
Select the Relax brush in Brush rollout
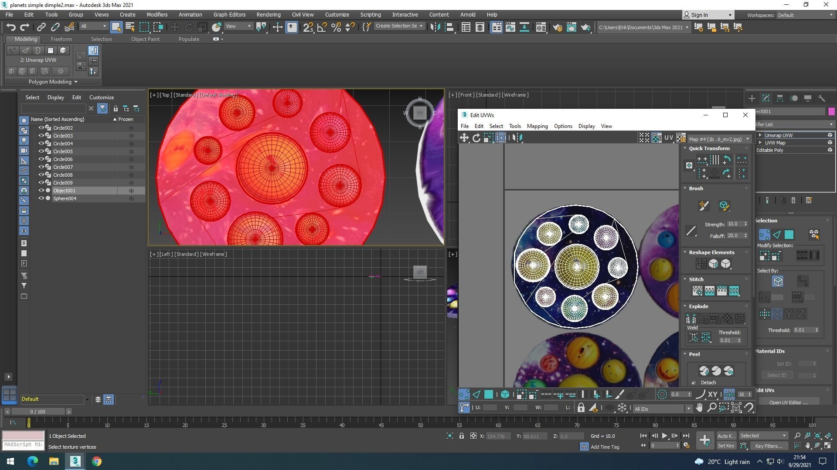pyautogui.click(x=725, y=206)
